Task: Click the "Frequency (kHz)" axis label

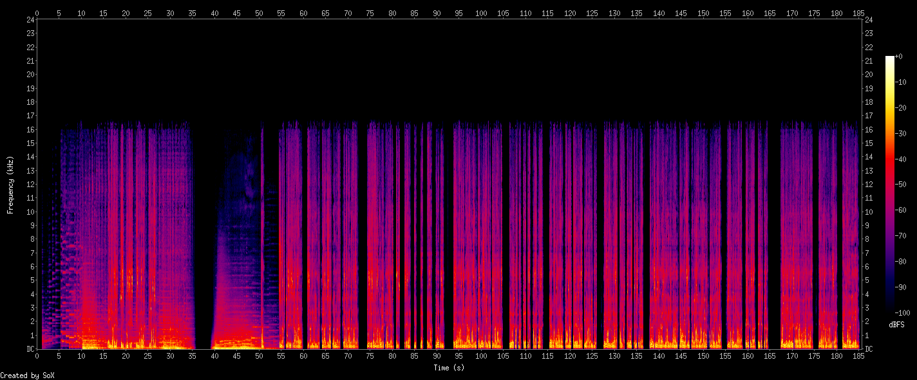Action: (x=10, y=185)
